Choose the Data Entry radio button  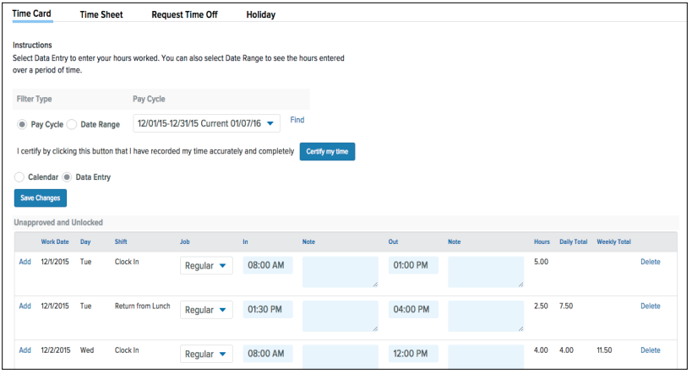pyautogui.click(x=67, y=177)
